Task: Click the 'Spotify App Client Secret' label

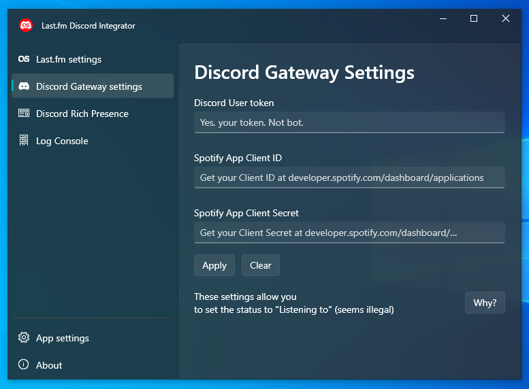Action: tap(246, 213)
